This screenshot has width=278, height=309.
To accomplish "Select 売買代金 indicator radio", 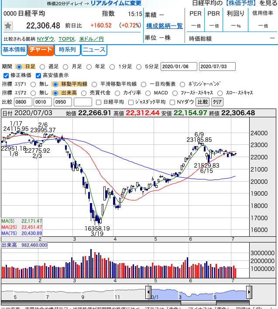I will pos(84,93).
